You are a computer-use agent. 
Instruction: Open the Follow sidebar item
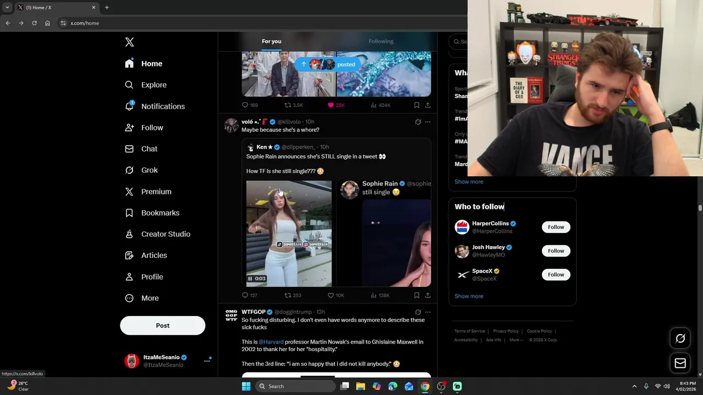tap(144, 128)
